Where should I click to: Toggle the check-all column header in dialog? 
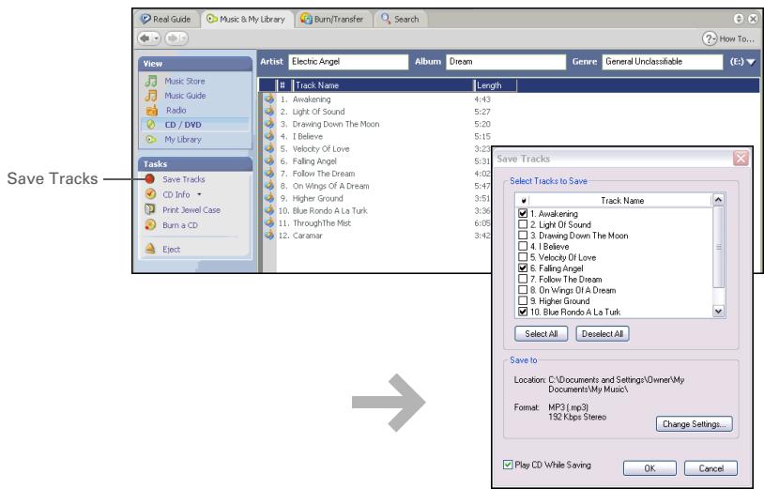click(x=524, y=200)
